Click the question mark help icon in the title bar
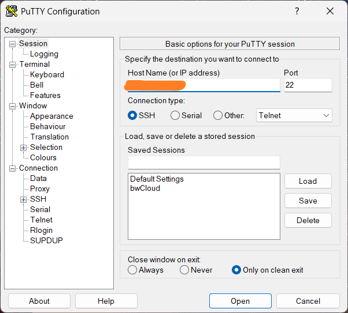The width and height of the screenshot is (348, 313). click(x=297, y=11)
